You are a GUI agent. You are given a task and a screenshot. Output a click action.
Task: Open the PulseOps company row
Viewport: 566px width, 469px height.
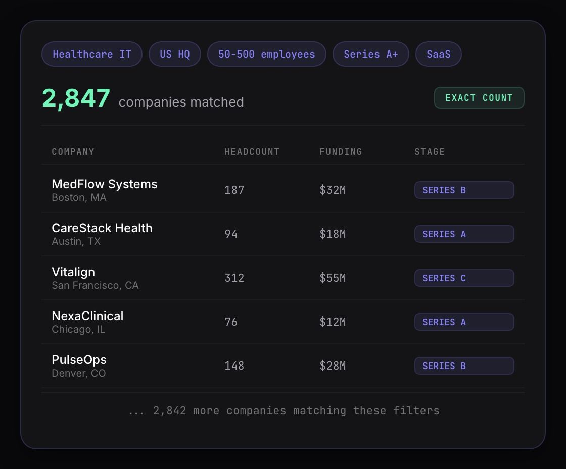pyautogui.click(x=283, y=366)
